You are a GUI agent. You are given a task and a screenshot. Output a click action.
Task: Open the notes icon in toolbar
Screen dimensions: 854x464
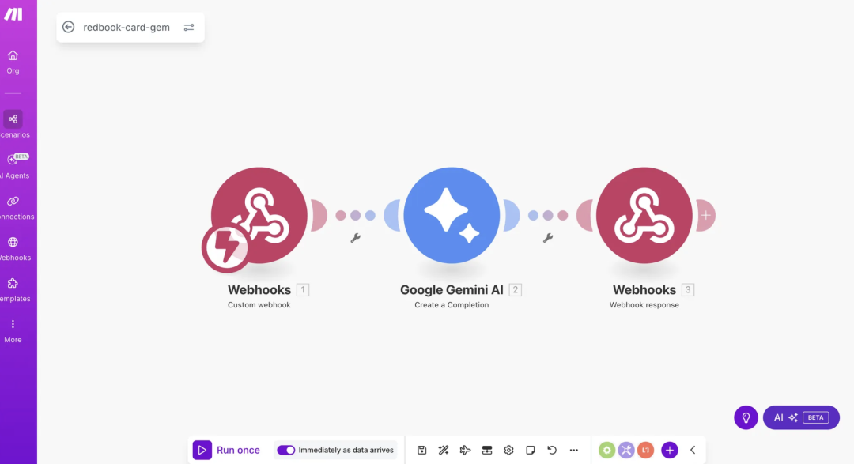531,450
